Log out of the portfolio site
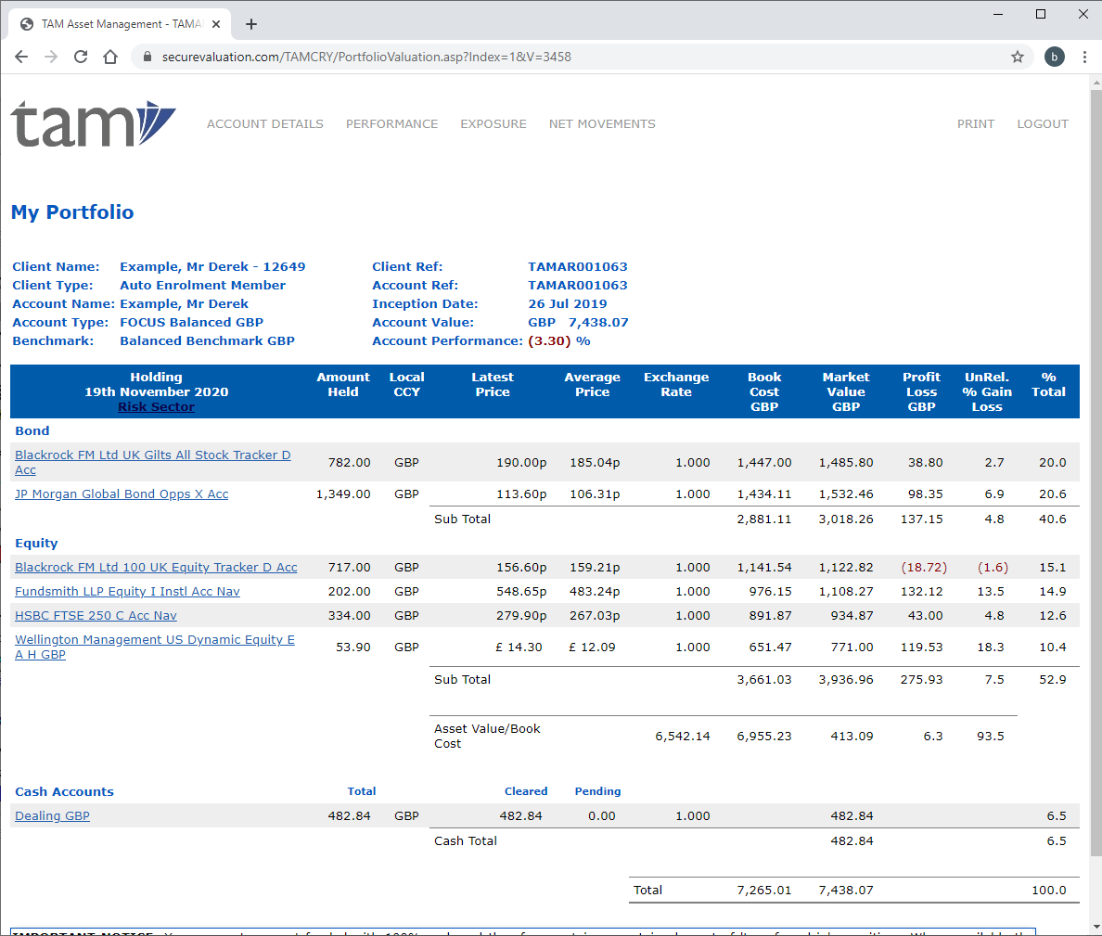The image size is (1102, 936). coord(1043,123)
